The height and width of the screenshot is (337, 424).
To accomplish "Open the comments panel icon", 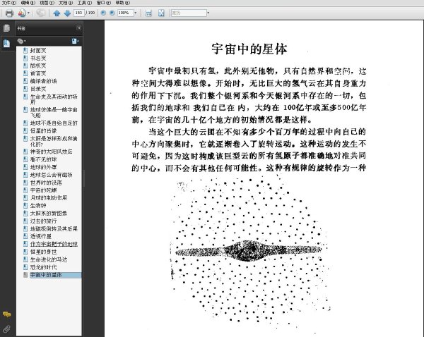I will click(x=7, y=314).
